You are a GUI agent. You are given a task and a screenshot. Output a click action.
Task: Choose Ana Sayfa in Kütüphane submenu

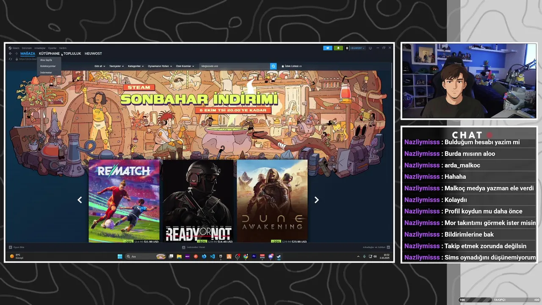point(46,60)
